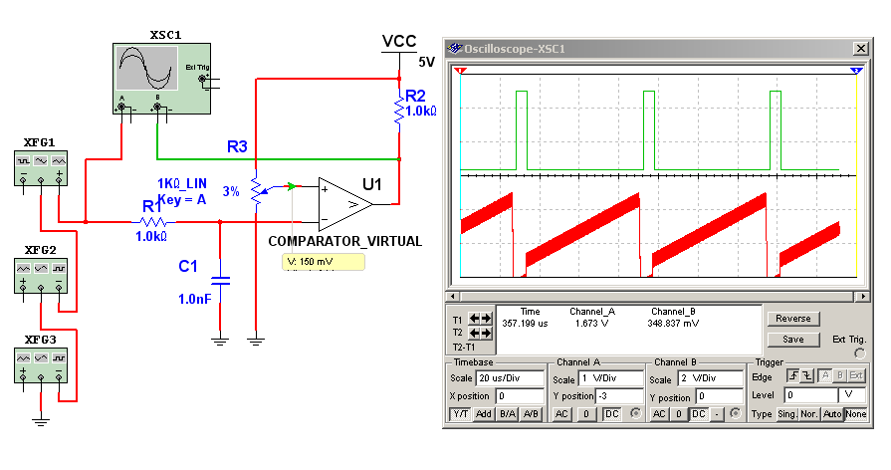
Task: Select capacitor C1 in the schematic
Action: coord(221,283)
